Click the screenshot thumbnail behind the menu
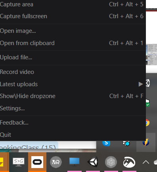Screen dimensions: 157x172 coord(151,55)
